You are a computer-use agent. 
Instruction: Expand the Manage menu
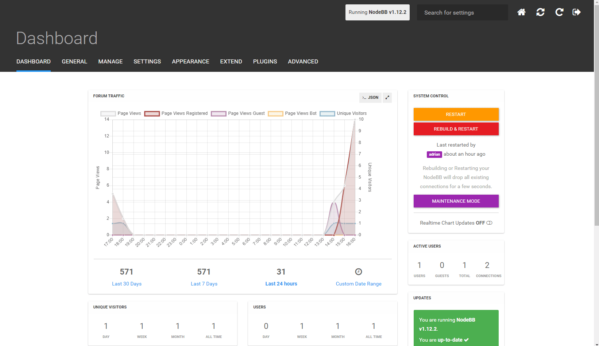110,62
